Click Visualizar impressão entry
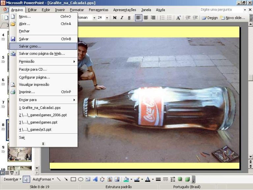 click(43, 85)
